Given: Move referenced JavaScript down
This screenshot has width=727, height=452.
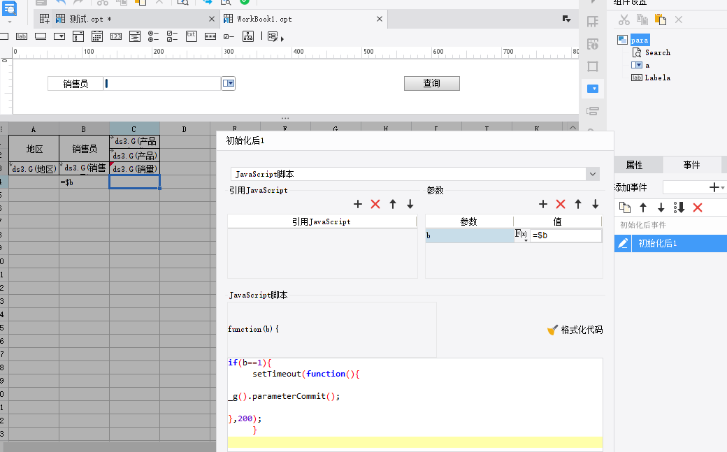Looking at the screenshot, I should (x=410, y=204).
